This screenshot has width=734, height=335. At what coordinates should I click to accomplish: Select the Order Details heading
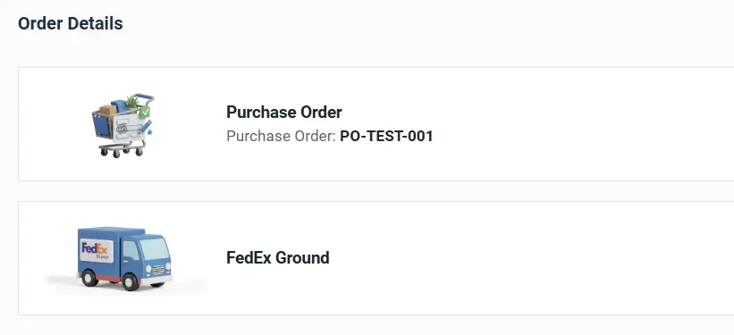(x=71, y=23)
